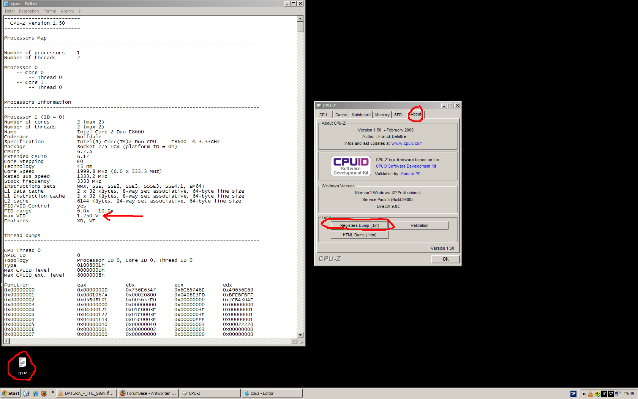Switch to the SPD tab in CPU-Z
Image resolution: width=638 pixels, height=399 pixels.
tap(398, 115)
